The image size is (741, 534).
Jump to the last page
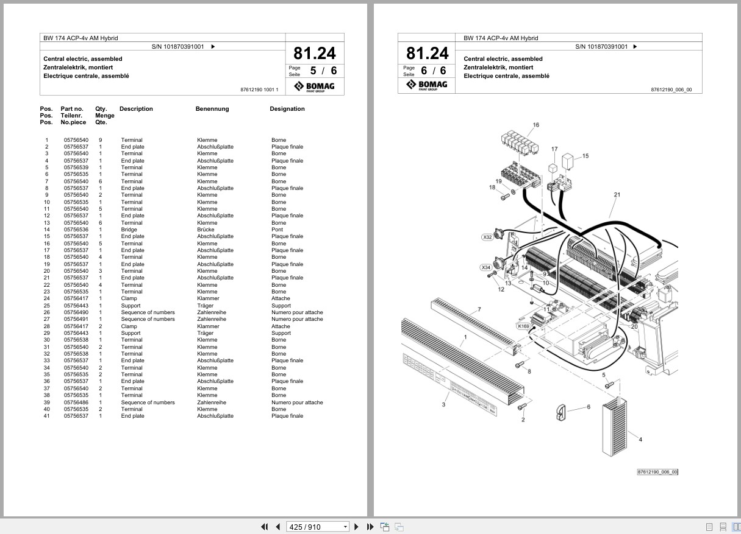370,527
